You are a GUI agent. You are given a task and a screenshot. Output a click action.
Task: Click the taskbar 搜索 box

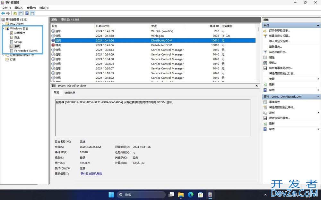(x=141, y=195)
